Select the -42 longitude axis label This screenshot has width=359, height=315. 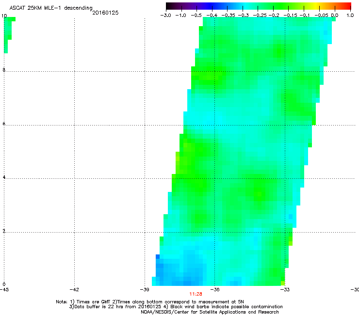click(74, 290)
